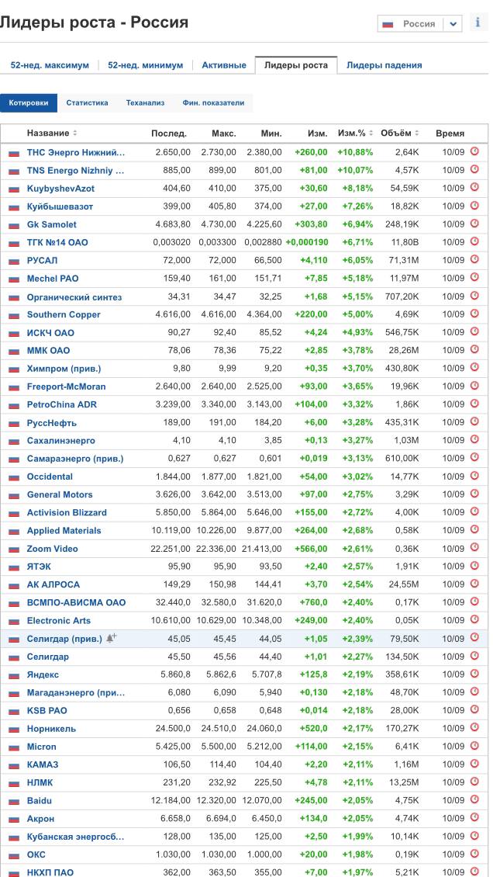The height and width of the screenshot is (877, 493).
Task: Open ВСМПО-АВИСМА ОАО stock link
Action: tap(77, 602)
